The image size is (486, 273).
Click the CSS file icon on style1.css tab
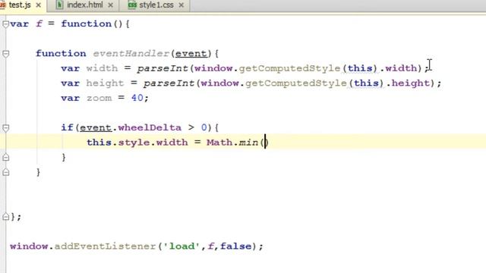pos(132,5)
